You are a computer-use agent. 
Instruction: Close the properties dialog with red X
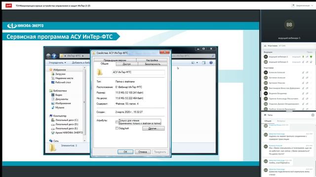(x=164, y=53)
